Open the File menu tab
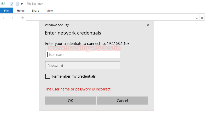Viewport: 205px width, 129px height. 7,11
